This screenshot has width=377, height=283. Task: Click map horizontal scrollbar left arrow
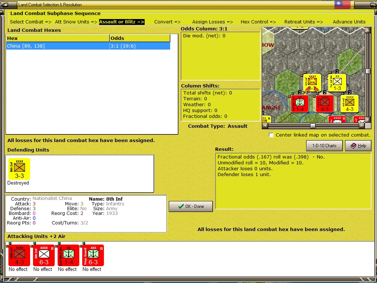coord(265,126)
